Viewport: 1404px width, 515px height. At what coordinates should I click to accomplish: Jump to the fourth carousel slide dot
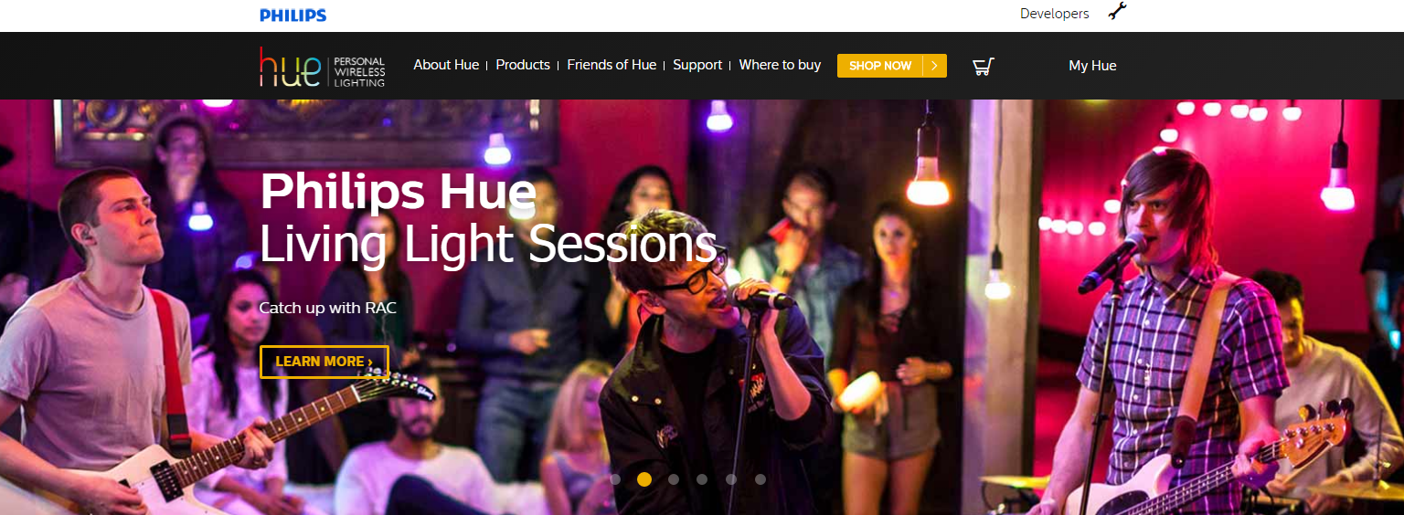(x=702, y=479)
